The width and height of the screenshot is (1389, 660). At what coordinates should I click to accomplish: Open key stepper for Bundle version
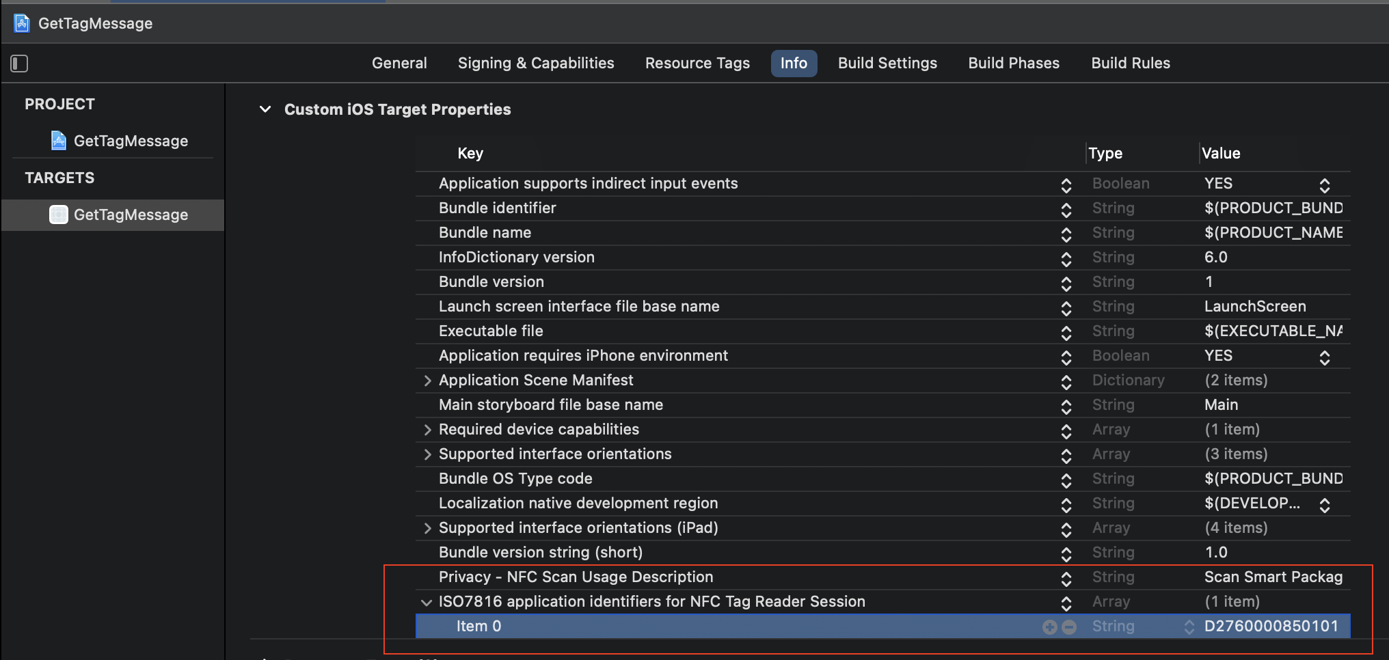(x=1066, y=284)
